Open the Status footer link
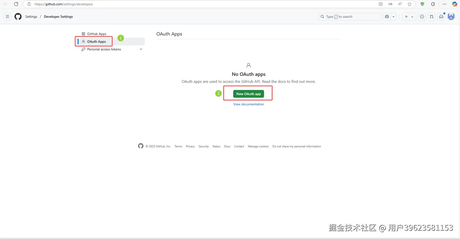The width and height of the screenshot is (460, 239). (x=216, y=146)
